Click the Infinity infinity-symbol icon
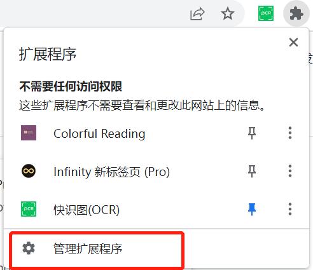Screen dimensions: 313x270 click(29, 171)
